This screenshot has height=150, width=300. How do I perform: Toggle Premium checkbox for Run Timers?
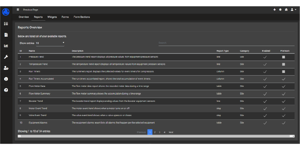click(x=284, y=71)
